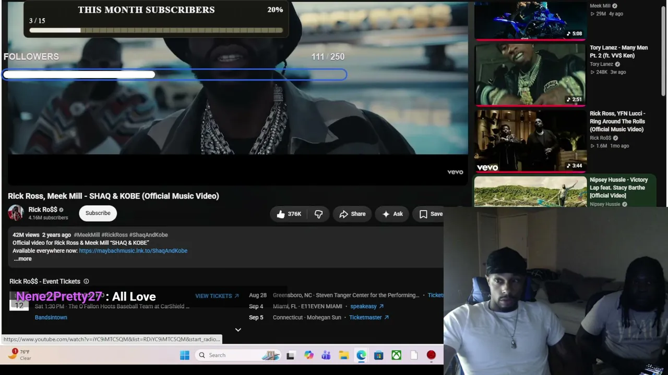
Task: Follow the #ShaqAndKobe hashtag
Action: point(148,235)
